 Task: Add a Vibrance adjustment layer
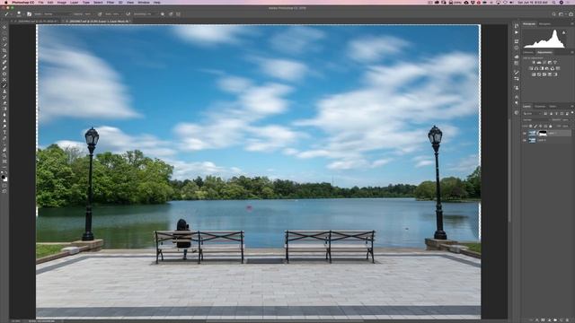point(555,62)
